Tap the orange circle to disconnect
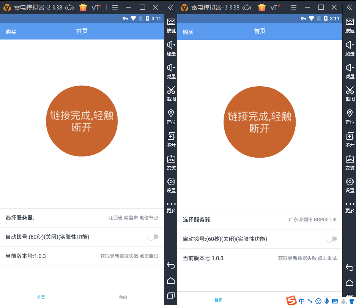This screenshot has height=305, width=356. pyautogui.click(x=82, y=122)
